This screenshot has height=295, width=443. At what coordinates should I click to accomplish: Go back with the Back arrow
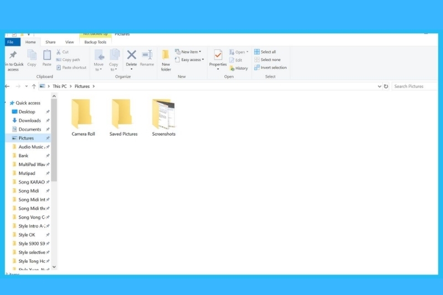point(7,86)
